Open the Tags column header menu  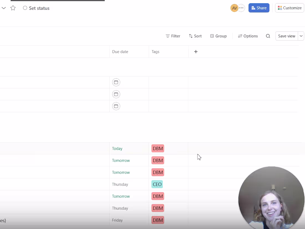tap(155, 52)
